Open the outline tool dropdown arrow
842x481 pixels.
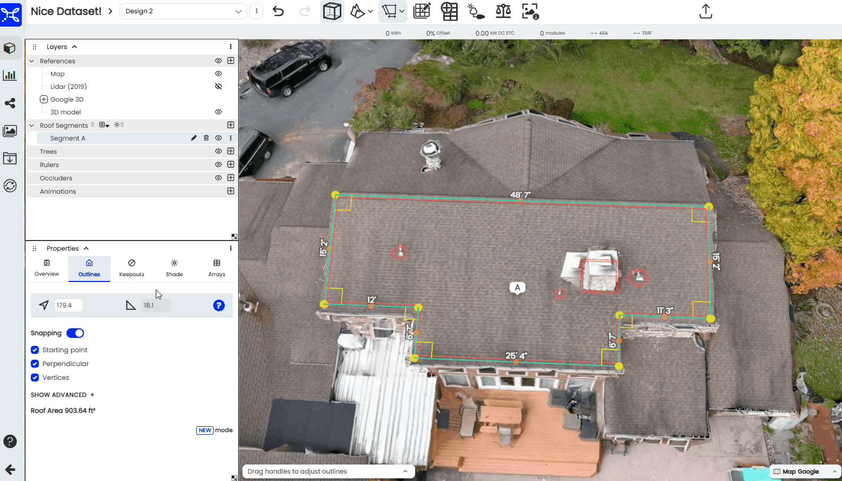tap(402, 11)
